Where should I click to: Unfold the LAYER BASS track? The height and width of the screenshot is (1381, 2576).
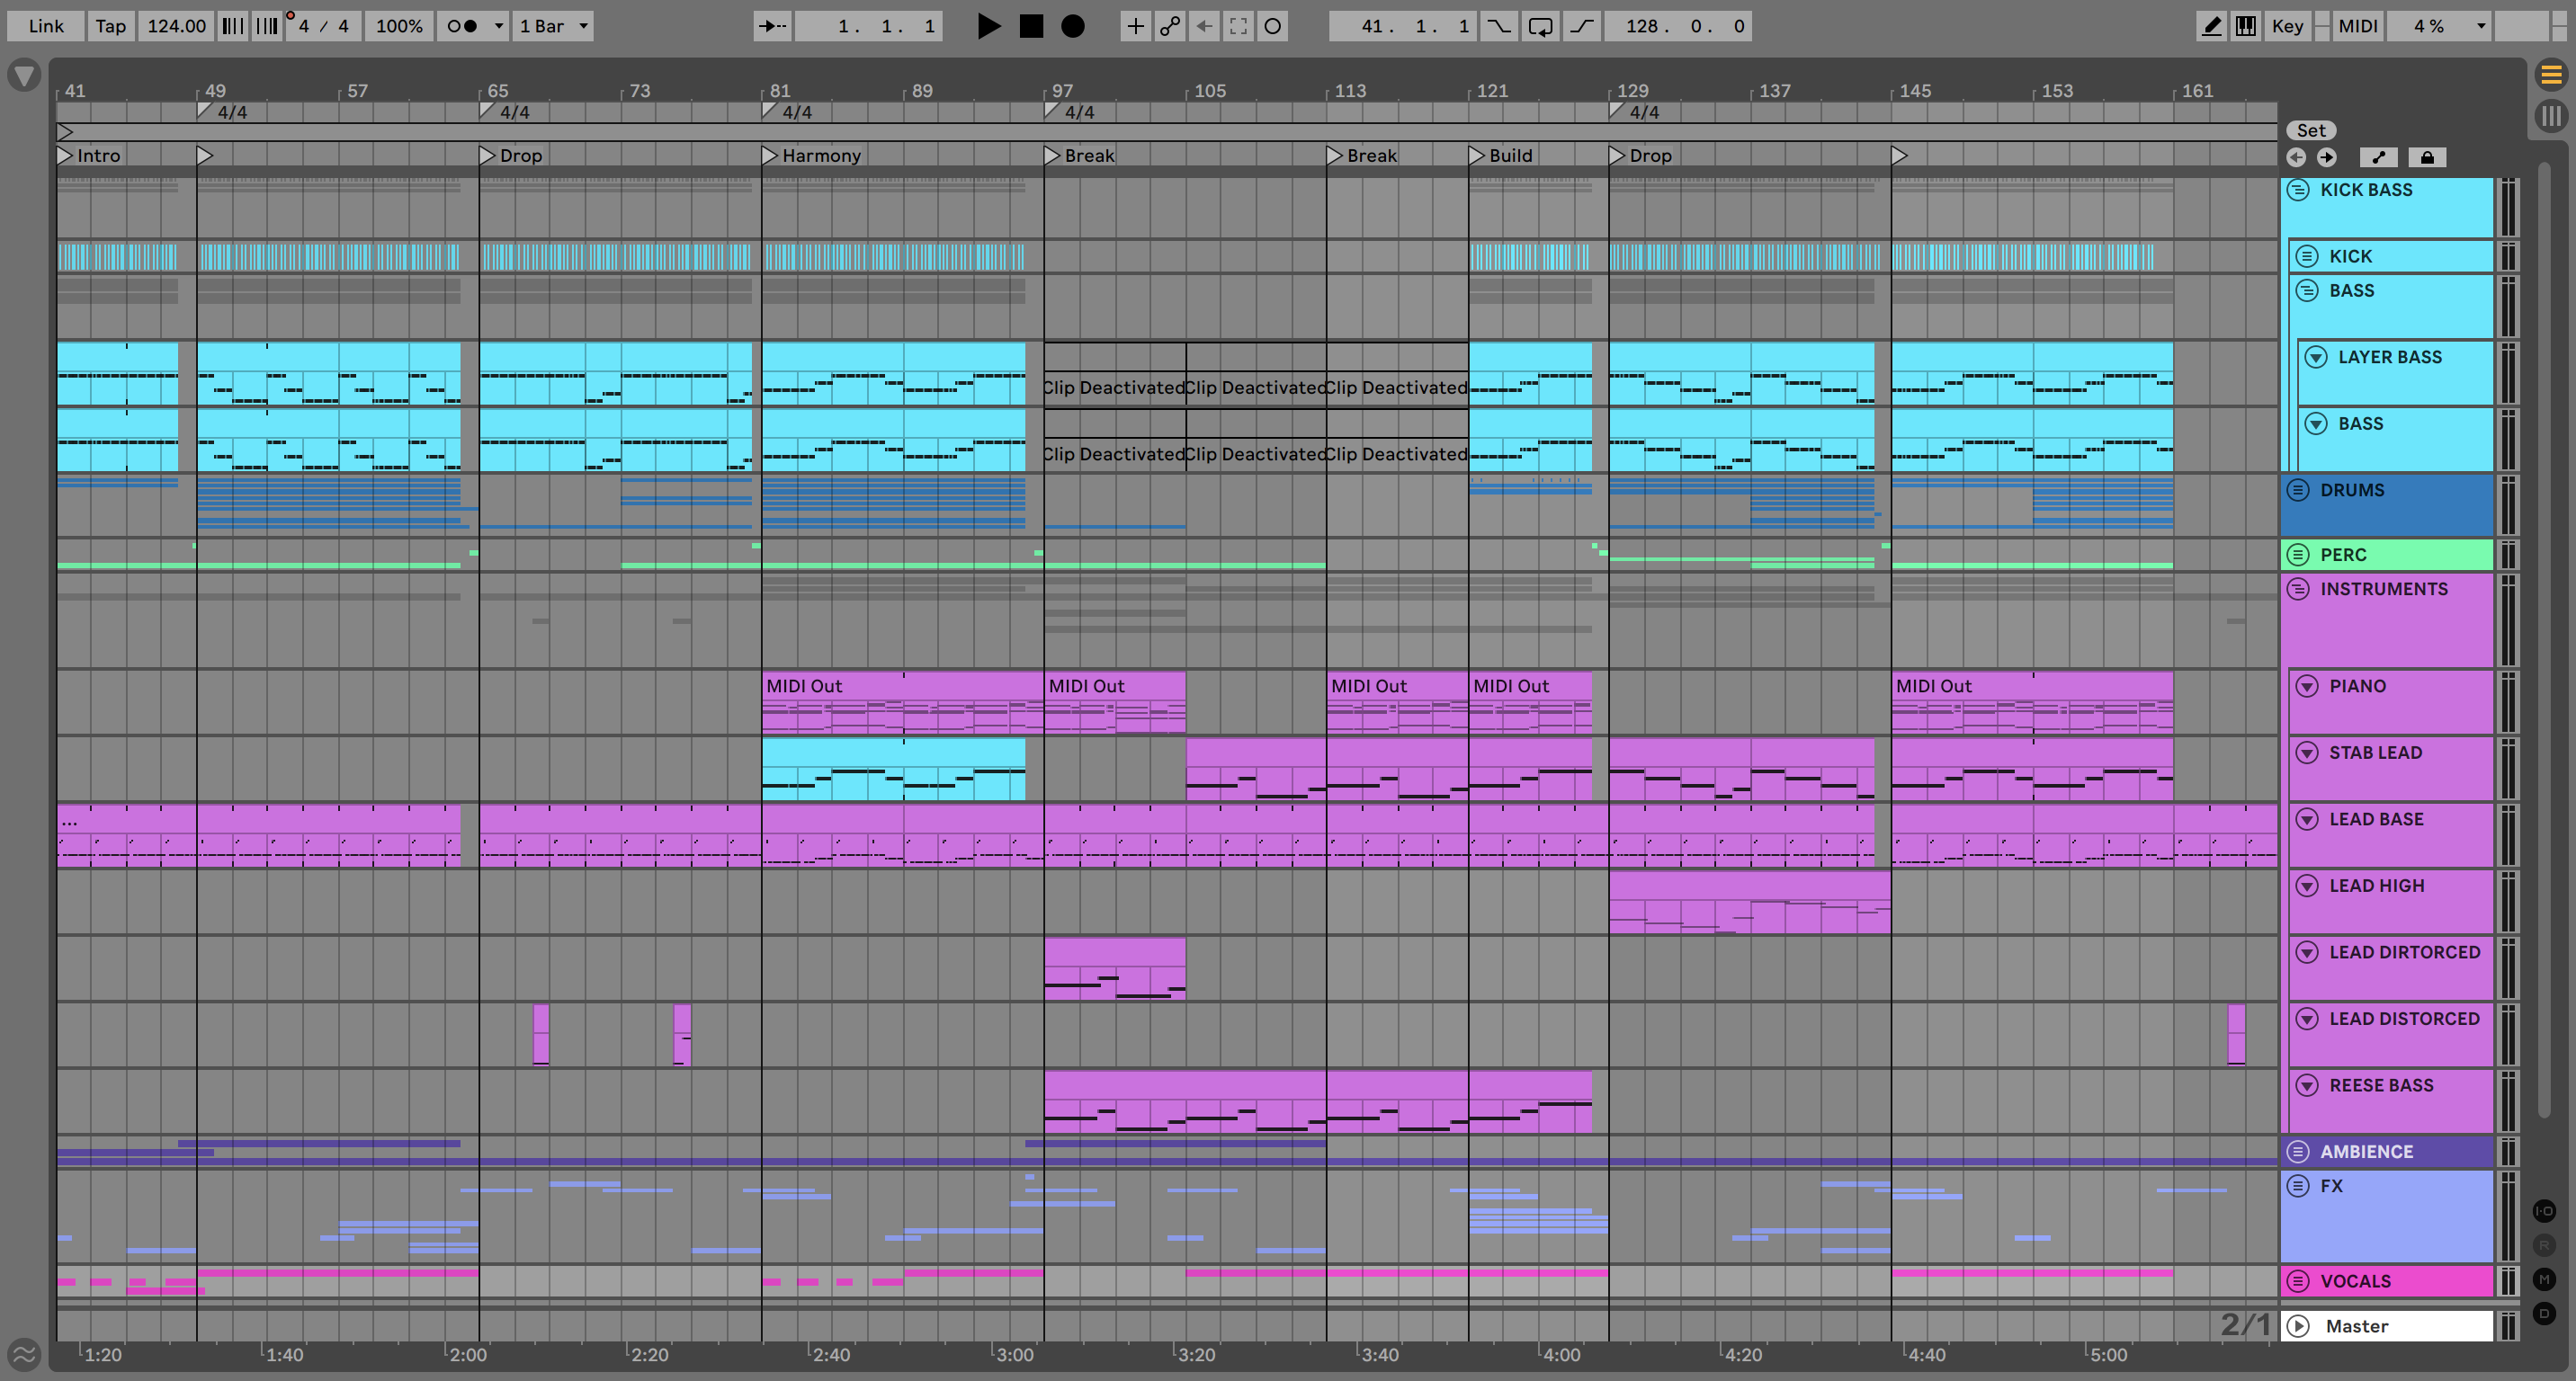pos(2316,357)
